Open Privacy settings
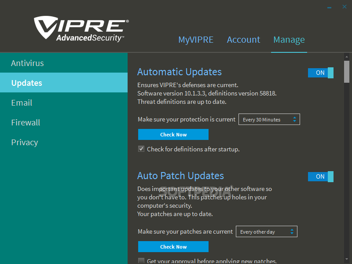Image resolution: width=352 pixels, height=264 pixels. pyautogui.click(x=64, y=142)
